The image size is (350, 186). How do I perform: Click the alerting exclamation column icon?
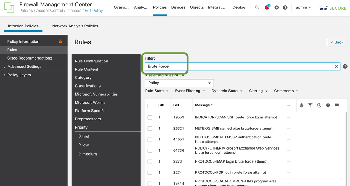coord(328,105)
